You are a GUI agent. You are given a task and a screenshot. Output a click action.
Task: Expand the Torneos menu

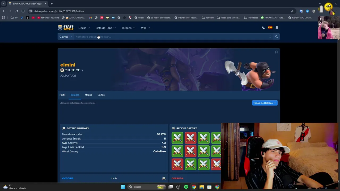pyautogui.click(x=128, y=28)
